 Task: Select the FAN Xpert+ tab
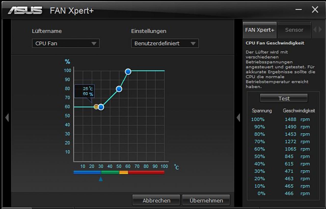260,30
